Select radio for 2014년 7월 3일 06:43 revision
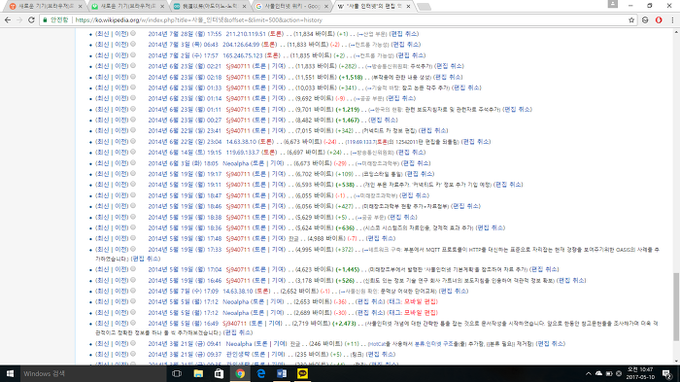This screenshot has width=680, height=382. tap(133, 45)
